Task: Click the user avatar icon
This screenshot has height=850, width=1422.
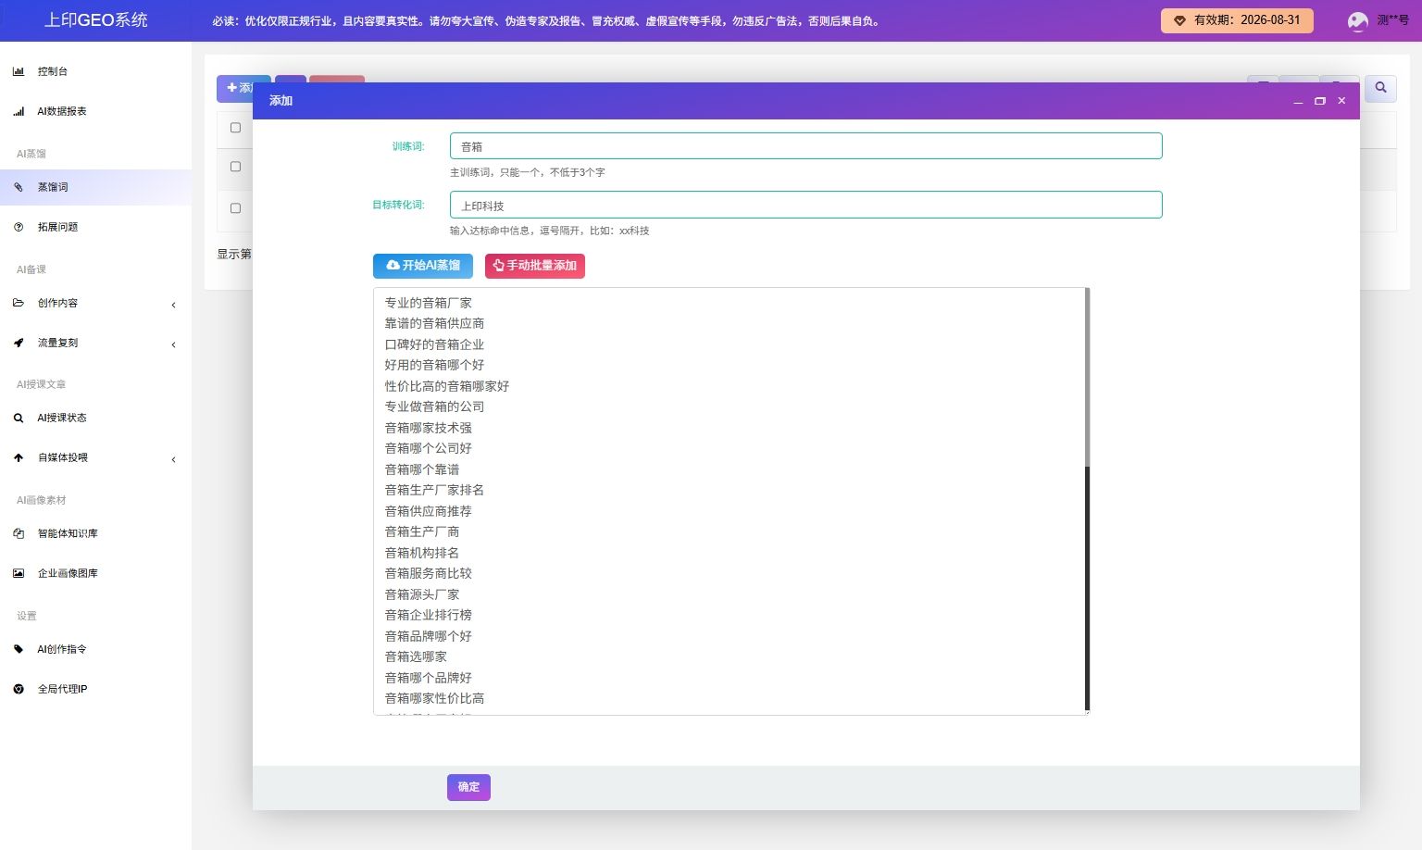Action: [x=1357, y=20]
